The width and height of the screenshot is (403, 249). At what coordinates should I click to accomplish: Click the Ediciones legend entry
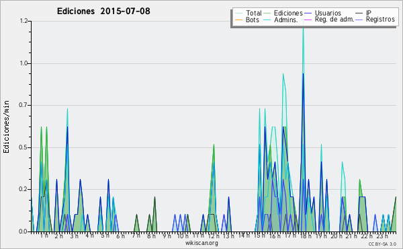[x=288, y=13]
